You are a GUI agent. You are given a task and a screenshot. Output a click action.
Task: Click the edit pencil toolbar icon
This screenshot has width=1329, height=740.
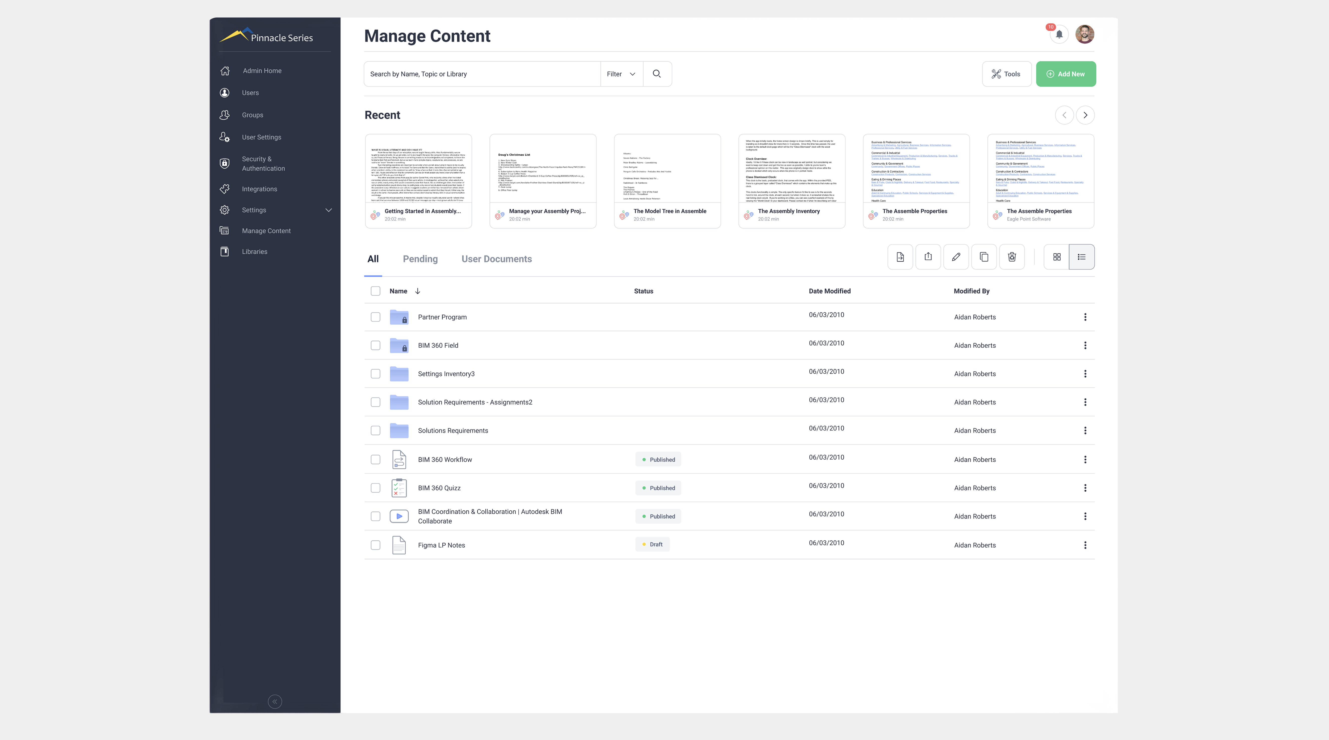click(x=956, y=257)
